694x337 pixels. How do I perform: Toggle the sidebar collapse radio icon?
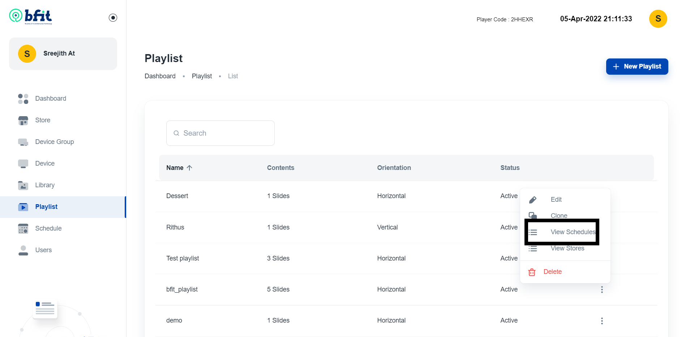[113, 18]
